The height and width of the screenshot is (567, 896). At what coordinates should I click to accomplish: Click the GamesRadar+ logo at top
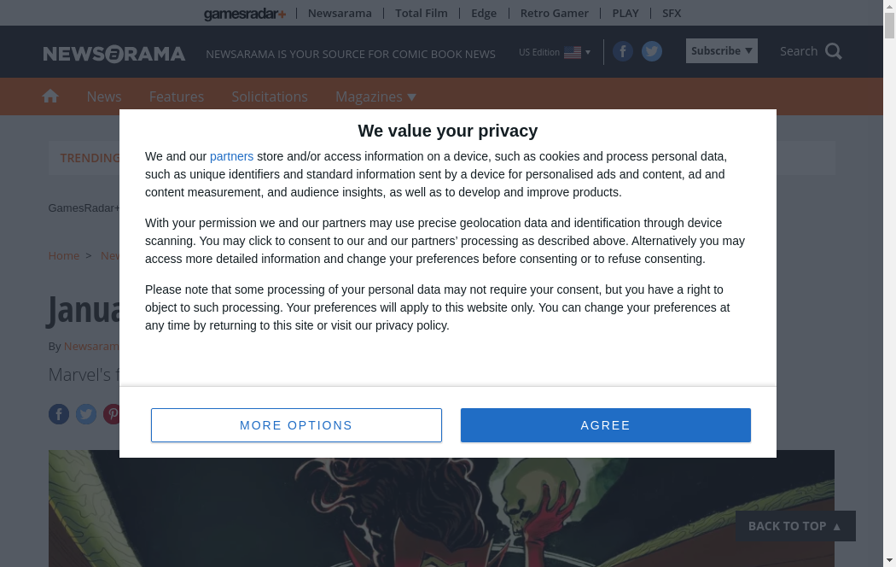point(245,14)
